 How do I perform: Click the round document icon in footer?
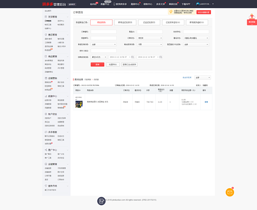[x=101, y=201]
